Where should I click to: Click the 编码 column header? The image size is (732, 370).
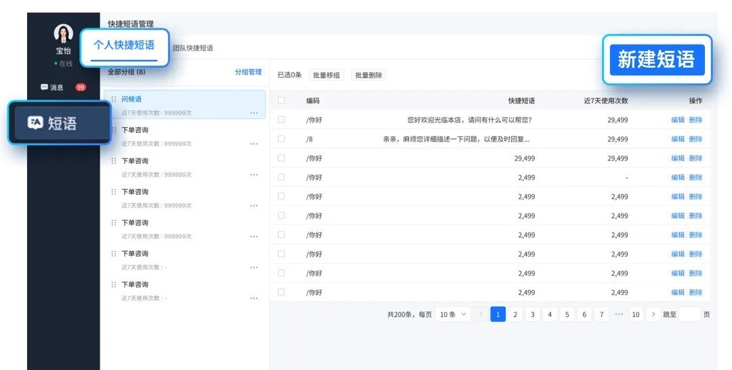(312, 101)
